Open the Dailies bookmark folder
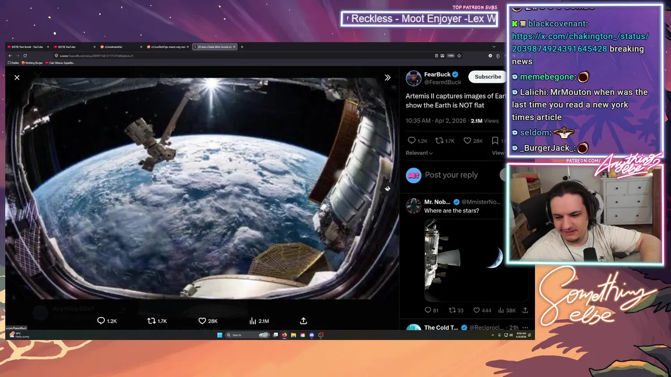 pyautogui.click(x=14, y=63)
